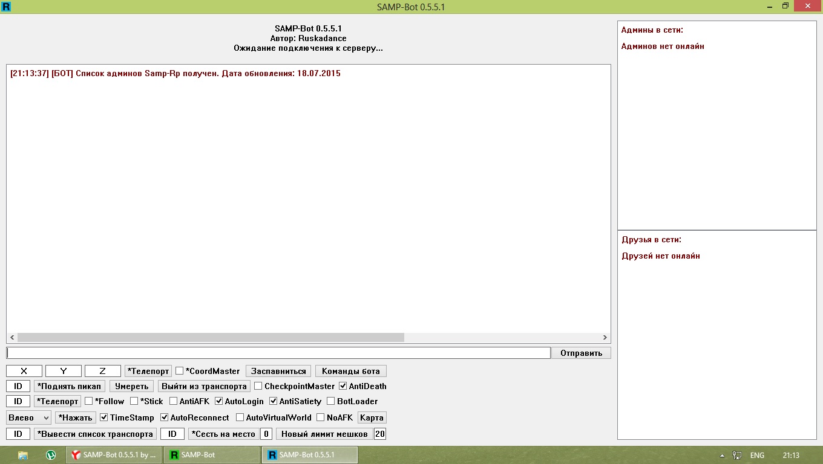This screenshot has width=823, height=464.
Task: Click the log line about Список админов
Action: coord(175,74)
